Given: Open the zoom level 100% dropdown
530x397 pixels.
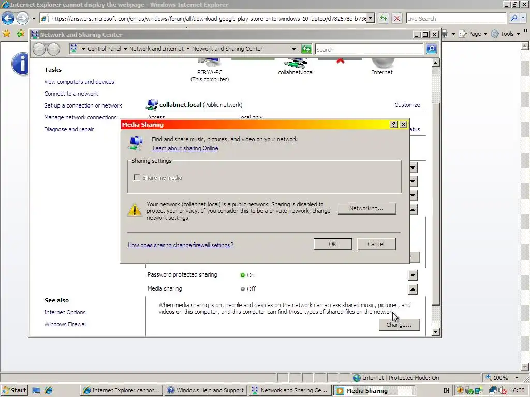Looking at the screenshot, I should pos(517,378).
